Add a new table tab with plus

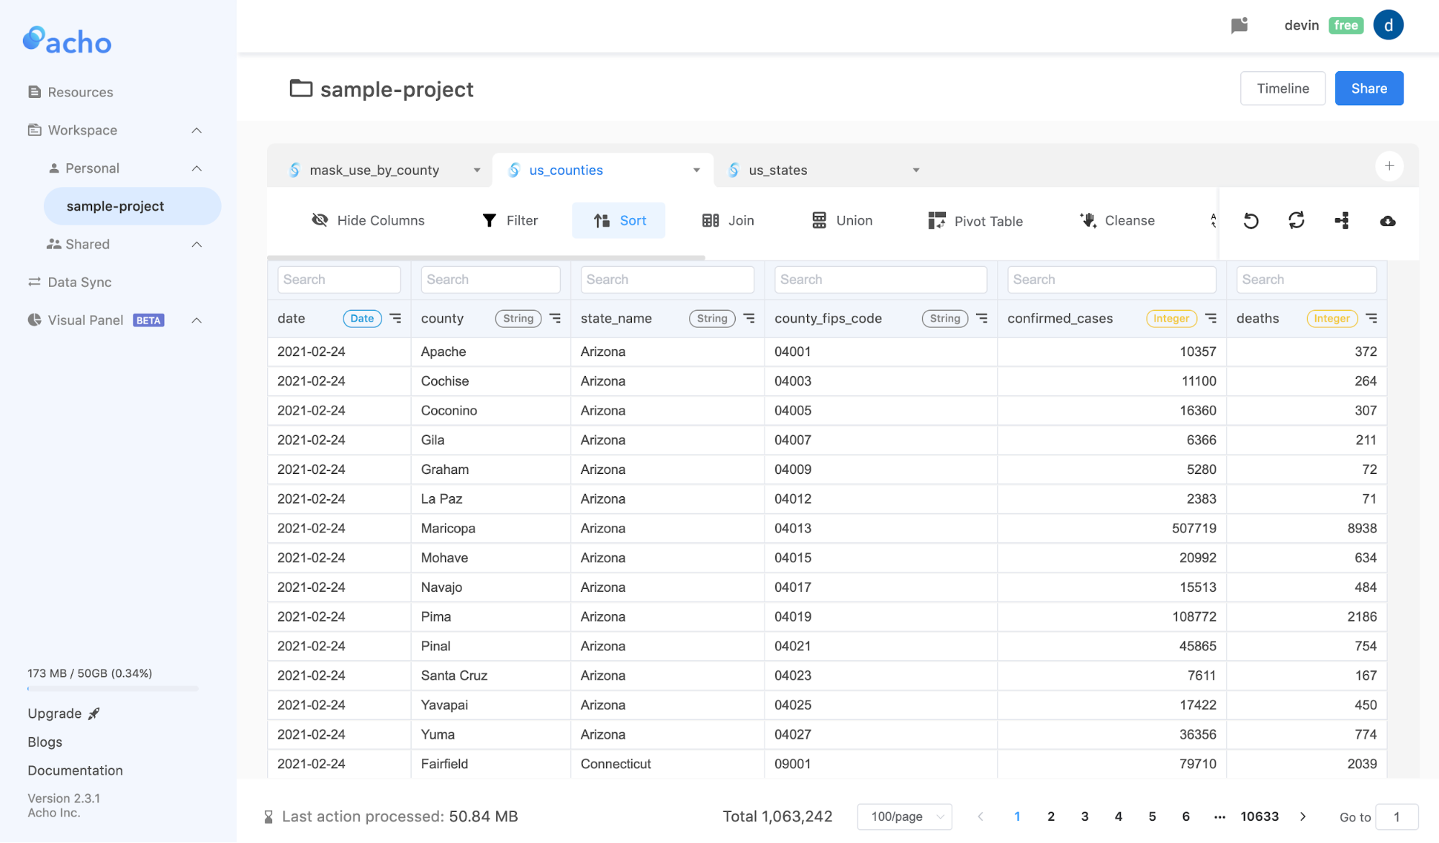coord(1389,166)
